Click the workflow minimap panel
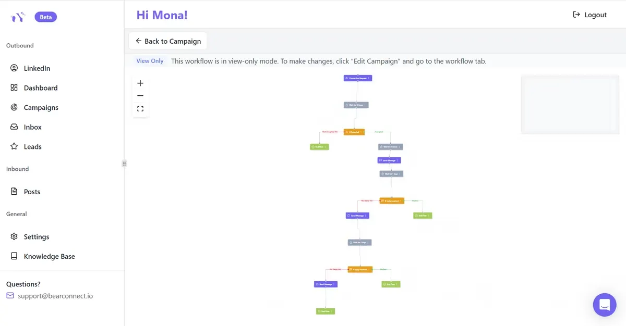 pos(570,104)
